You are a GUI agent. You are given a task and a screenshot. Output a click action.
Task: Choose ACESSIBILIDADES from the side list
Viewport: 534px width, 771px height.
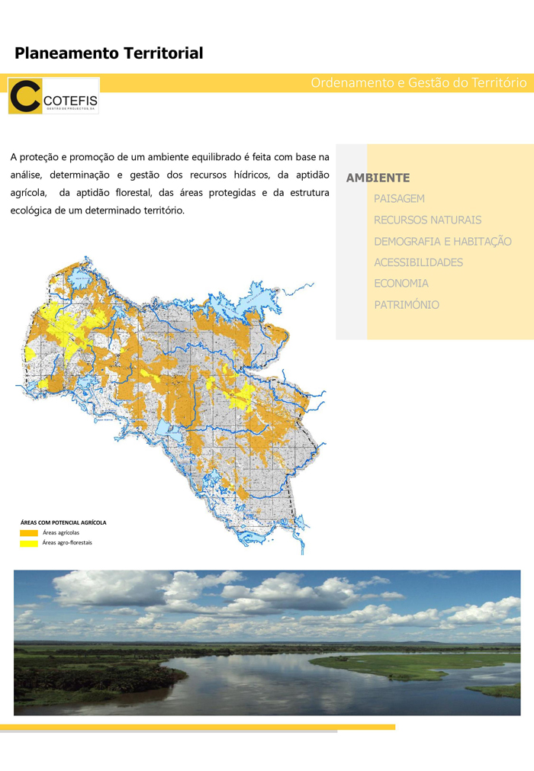[418, 262]
